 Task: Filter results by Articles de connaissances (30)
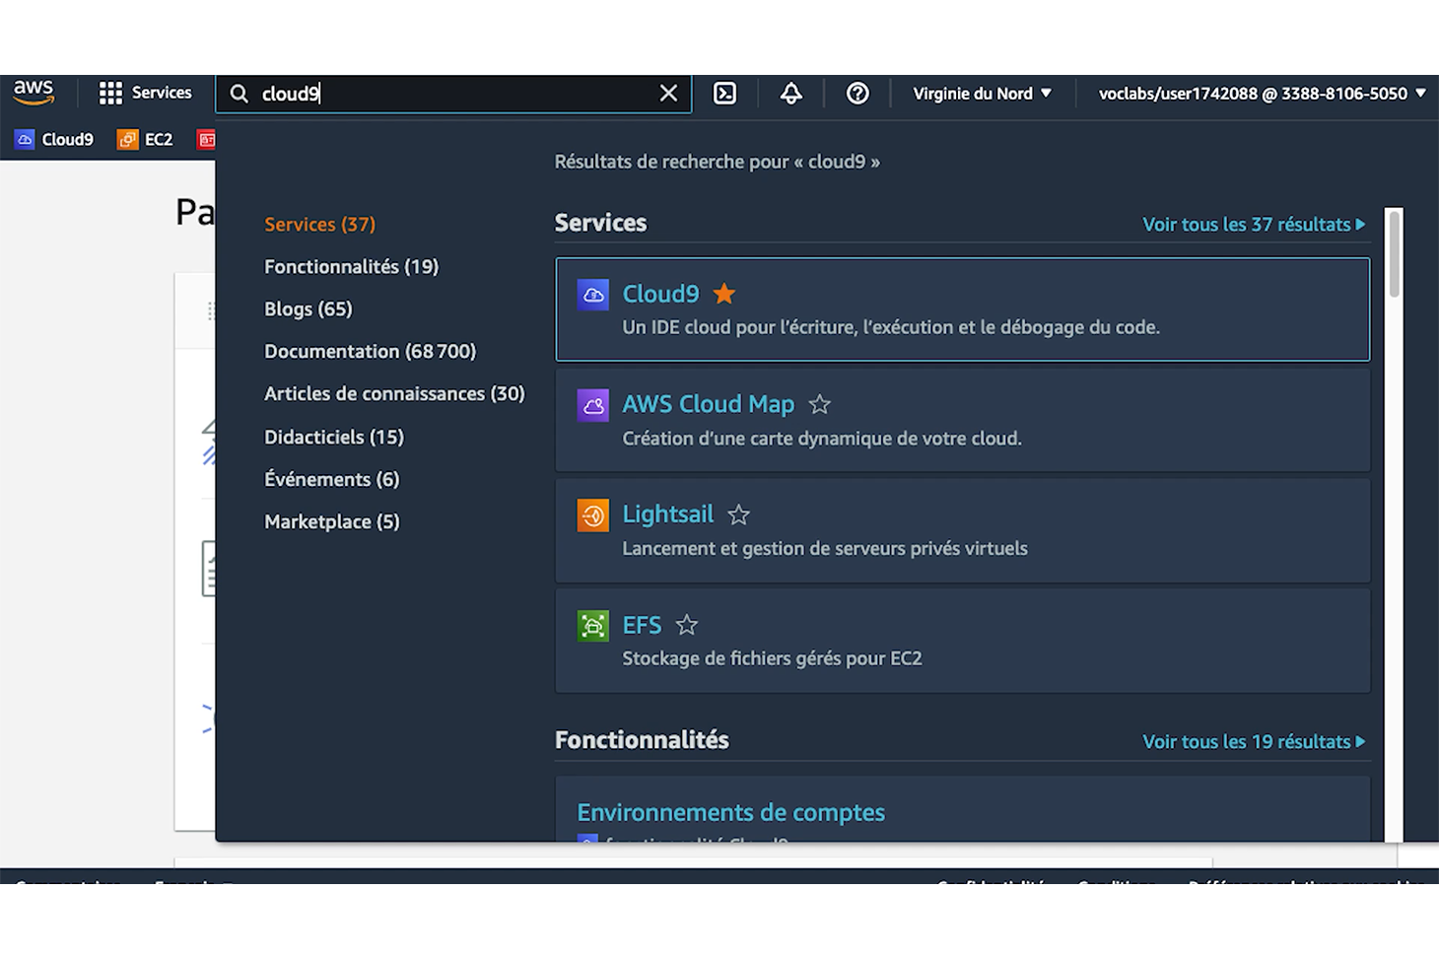394,394
